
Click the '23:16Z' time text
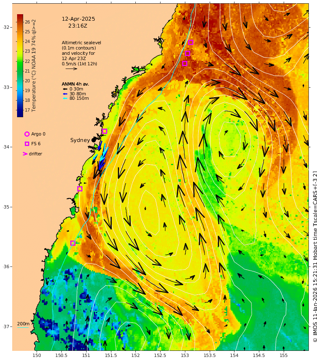tap(78, 26)
